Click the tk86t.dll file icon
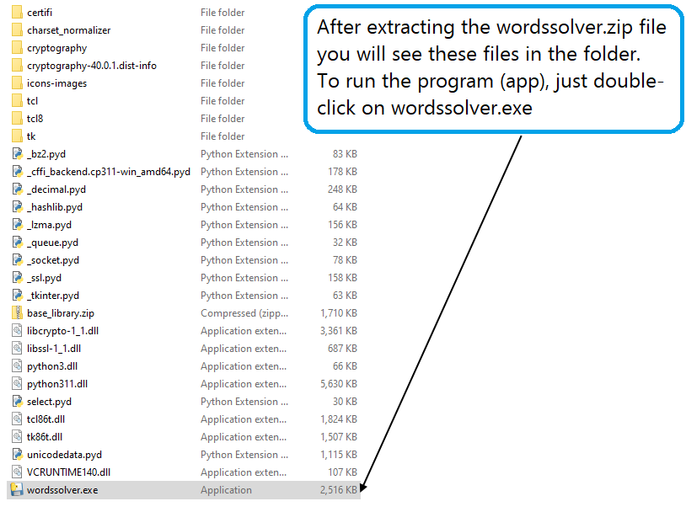The image size is (686, 512). click(x=17, y=437)
